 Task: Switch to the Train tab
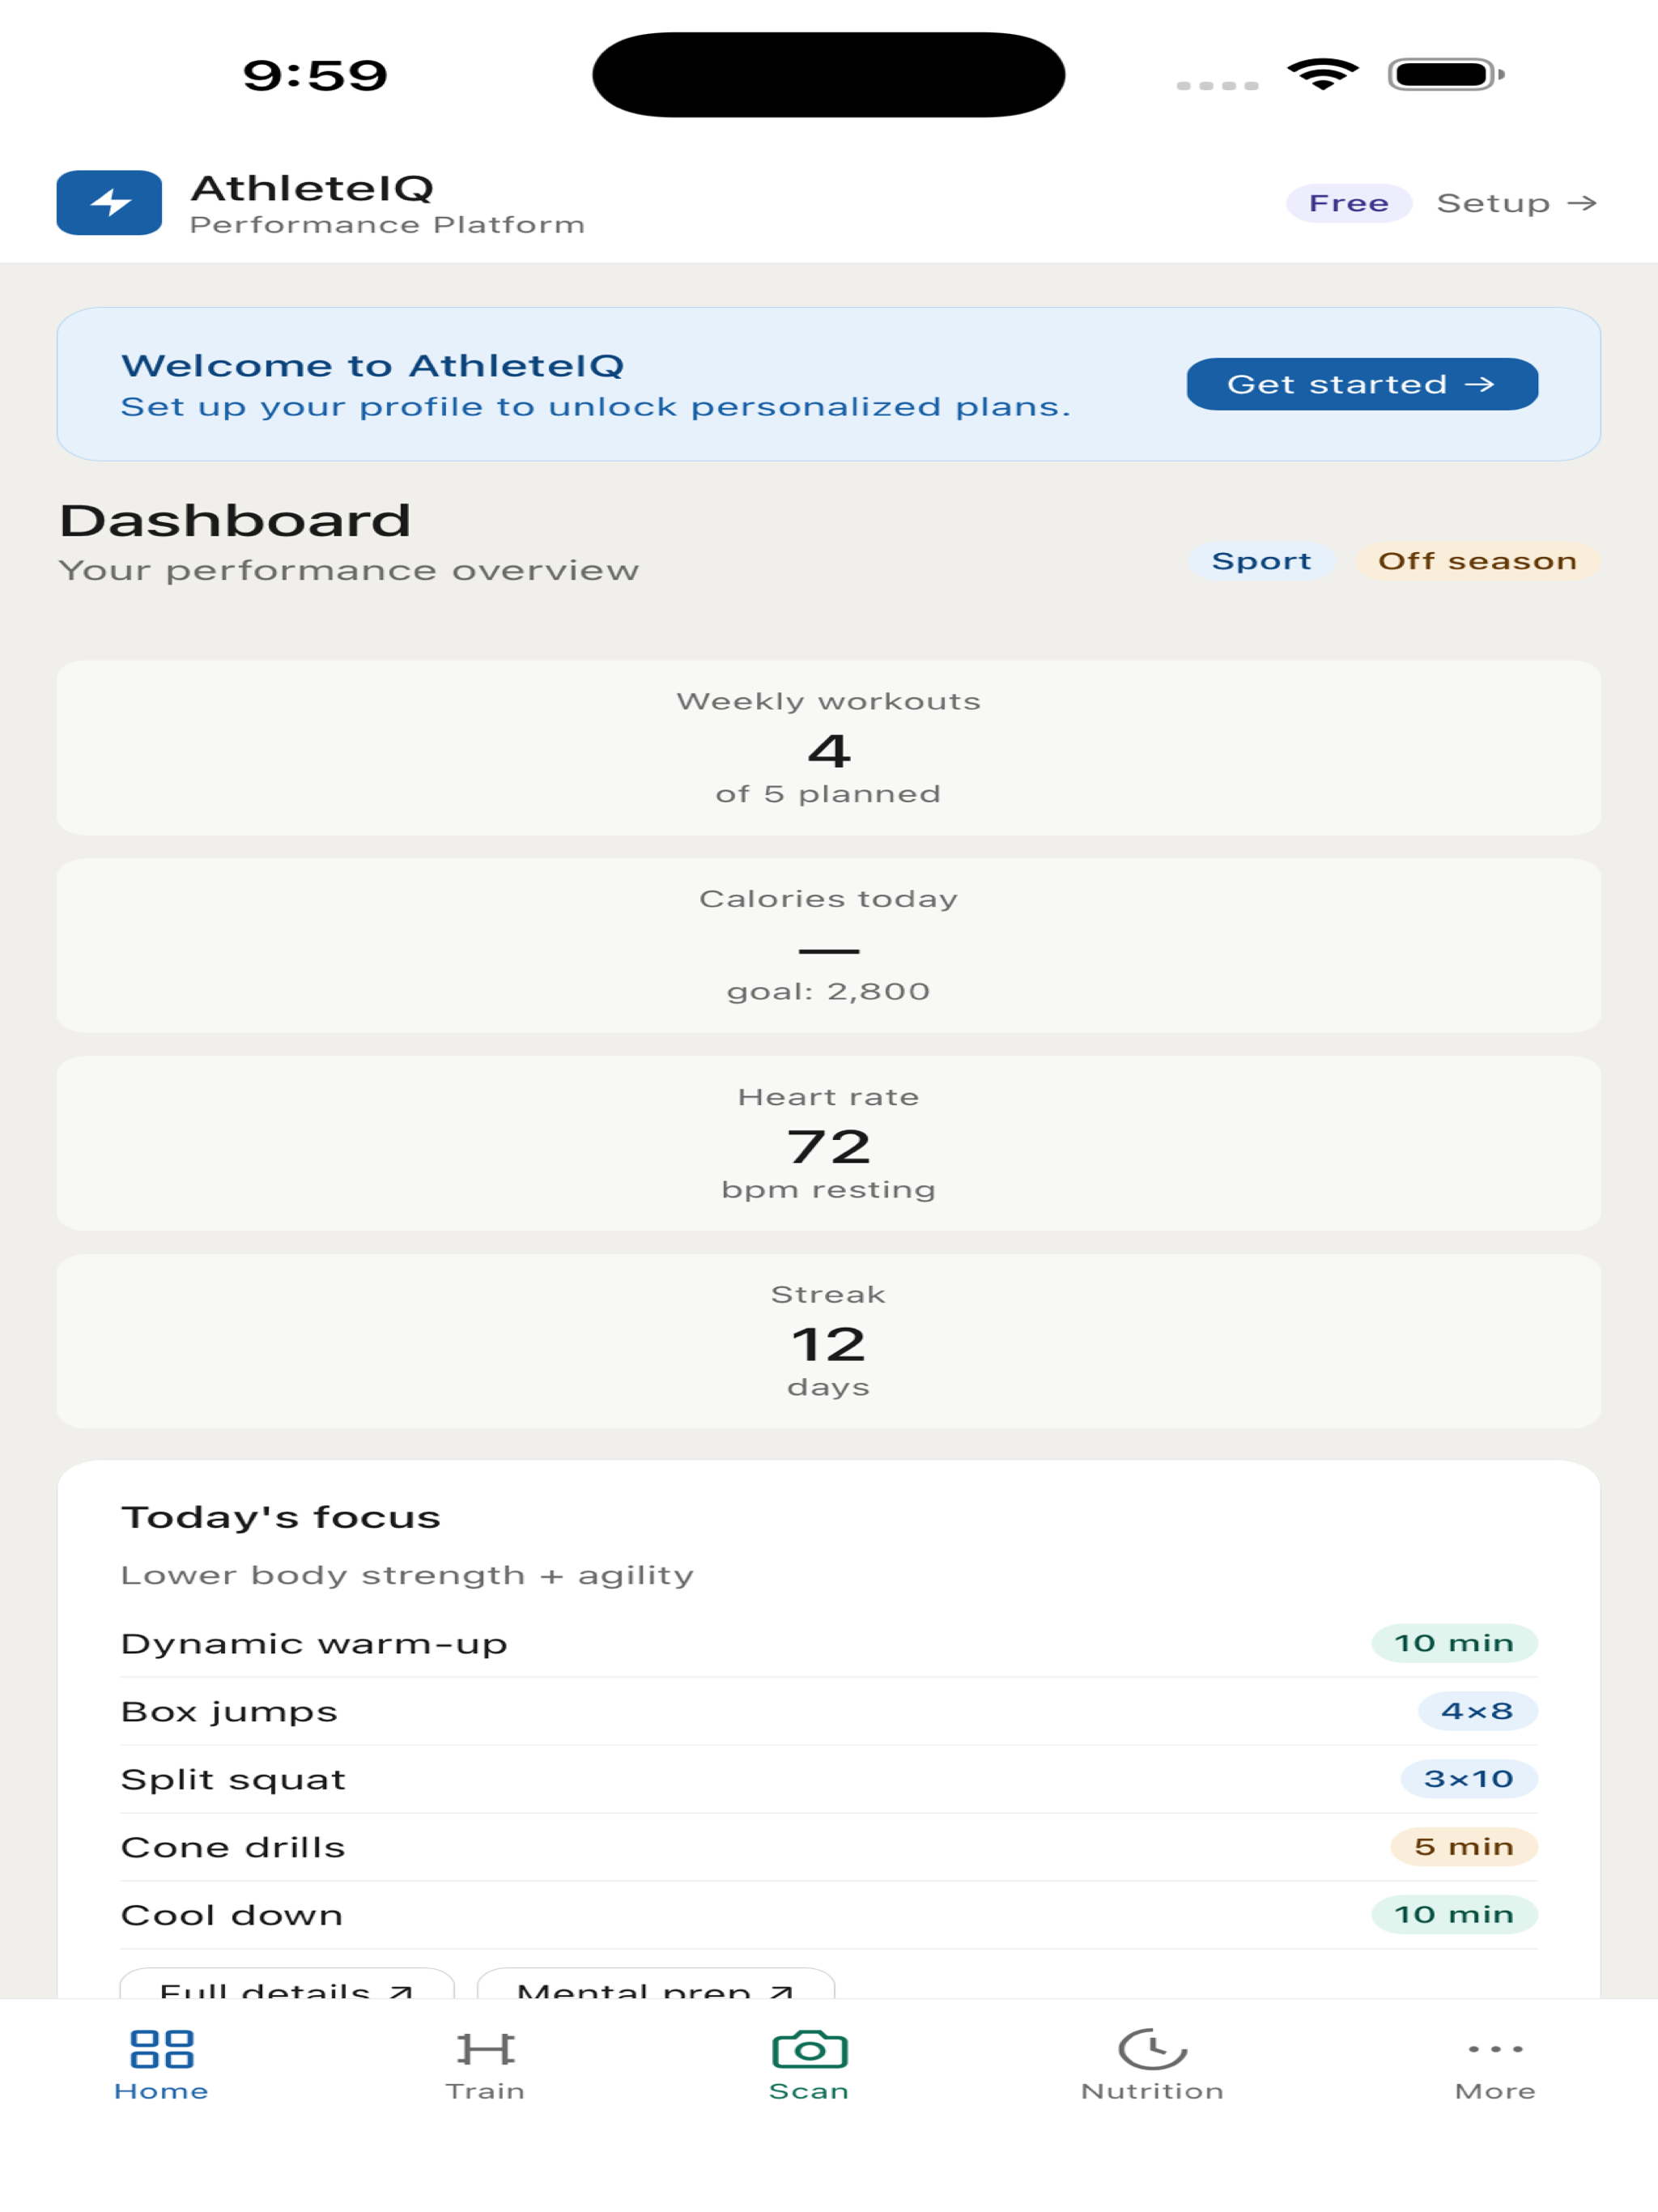point(485,2065)
